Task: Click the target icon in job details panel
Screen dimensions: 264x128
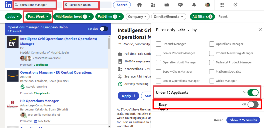Action: 120,84
